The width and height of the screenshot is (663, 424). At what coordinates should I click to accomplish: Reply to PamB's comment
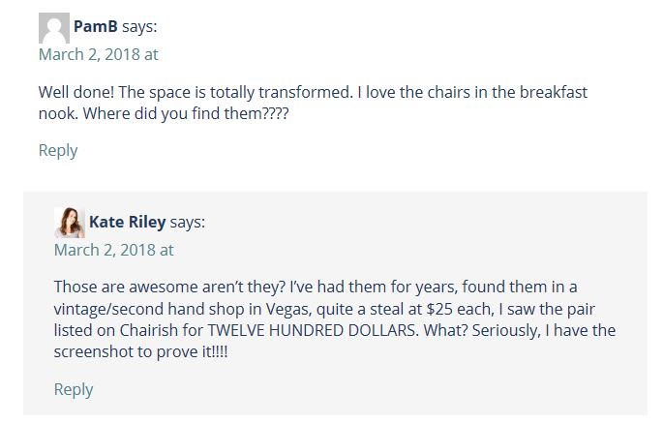point(58,150)
